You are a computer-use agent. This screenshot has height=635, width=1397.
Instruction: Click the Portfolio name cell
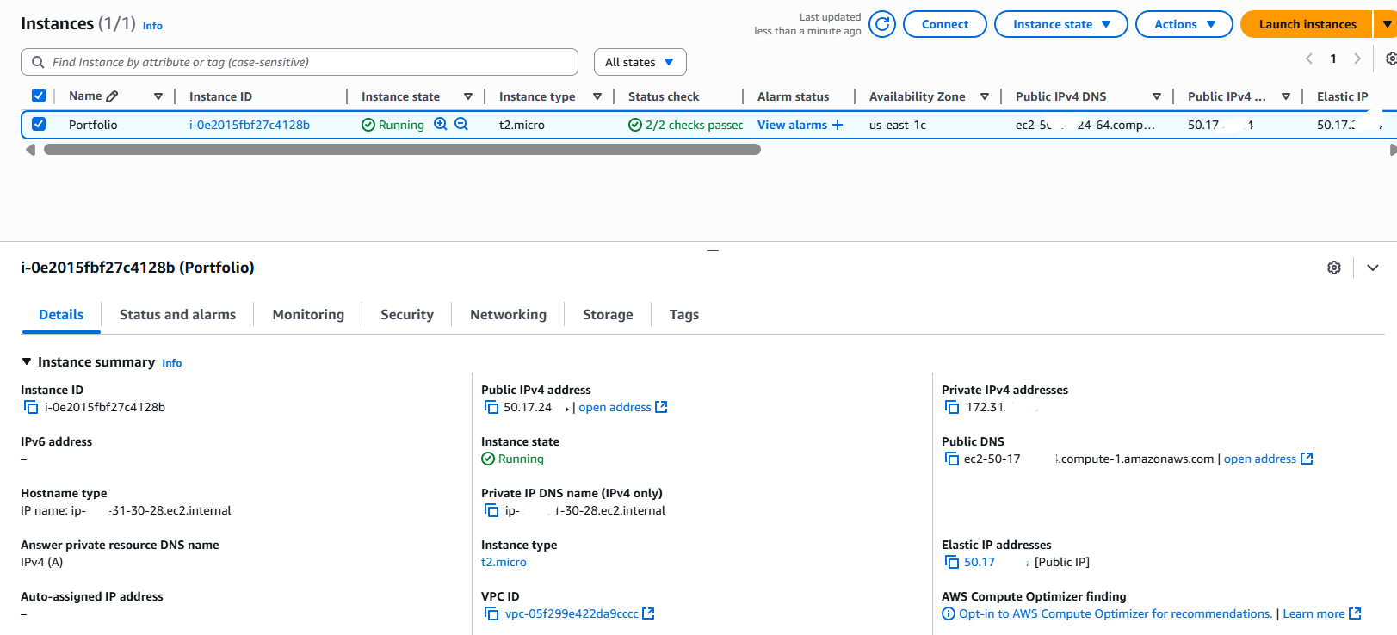(93, 125)
